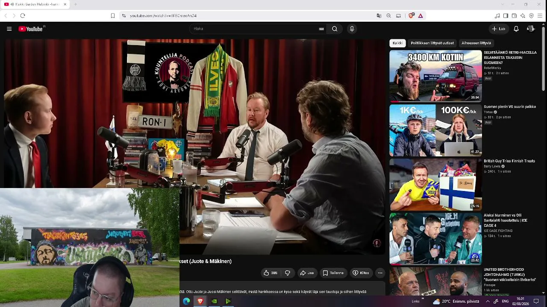547x307 pixels.
Task: Share the video with Jaa button
Action: 307,273
